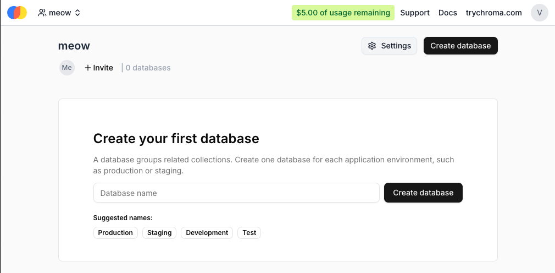Screen dimensions: 555x273
Task: Click the meow team title heading
Action: pos(74,46)
